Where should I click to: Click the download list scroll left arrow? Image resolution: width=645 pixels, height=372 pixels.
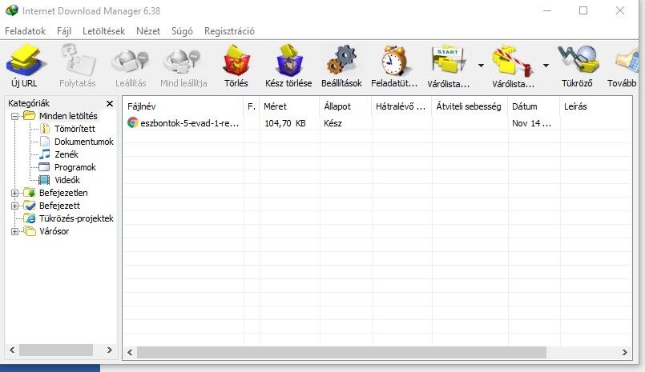point(130,352)
